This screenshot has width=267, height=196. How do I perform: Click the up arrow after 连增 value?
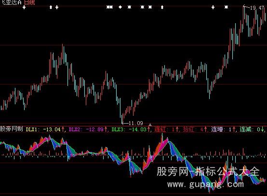tap(234, 129)
